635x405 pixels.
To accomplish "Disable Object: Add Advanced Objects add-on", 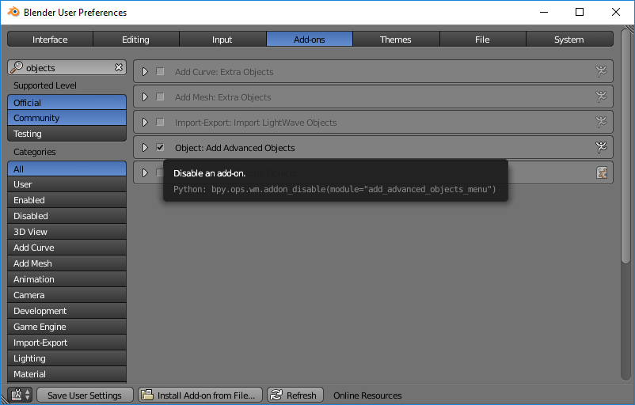I will coord(160,147).
